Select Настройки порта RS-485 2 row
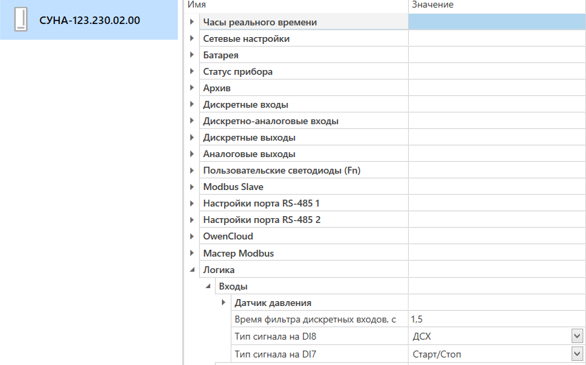Image resolution: width=586 pixels, height=365 pixels. tap(304, 220)
